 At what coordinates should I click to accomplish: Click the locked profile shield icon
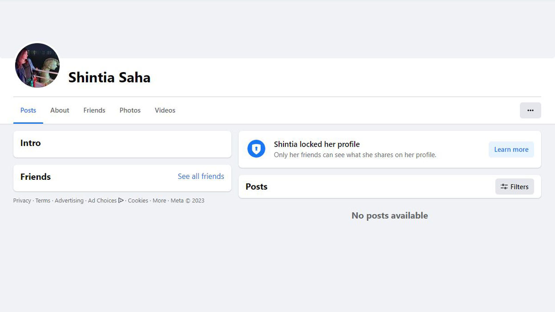click(256, 149)
